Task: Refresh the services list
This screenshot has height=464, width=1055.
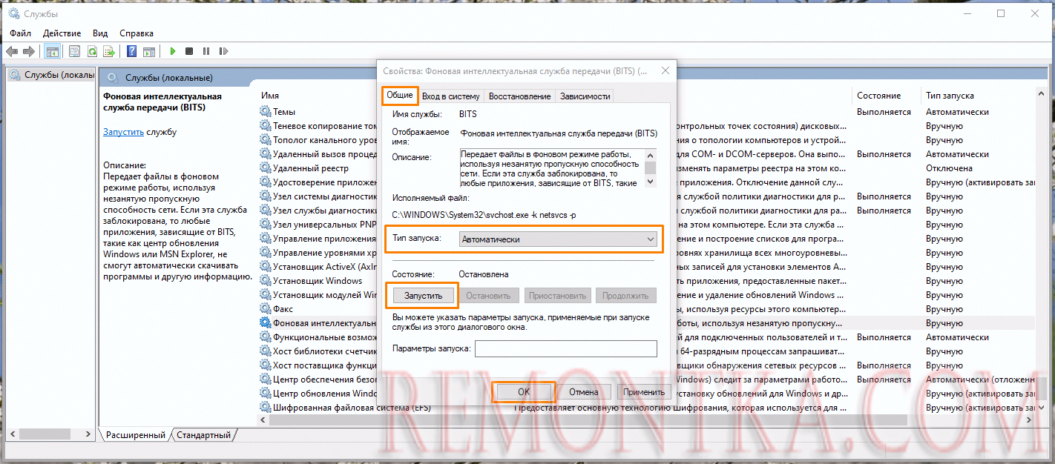Action: (x=91, y=50)
